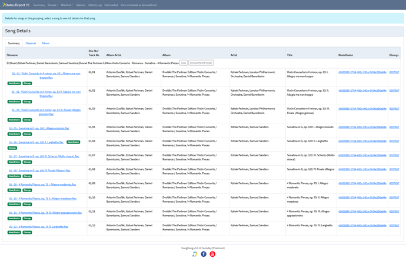406x258 pixels.
Task: Open the Browse dropdown in navbar
Action: [x=53, y=5]
